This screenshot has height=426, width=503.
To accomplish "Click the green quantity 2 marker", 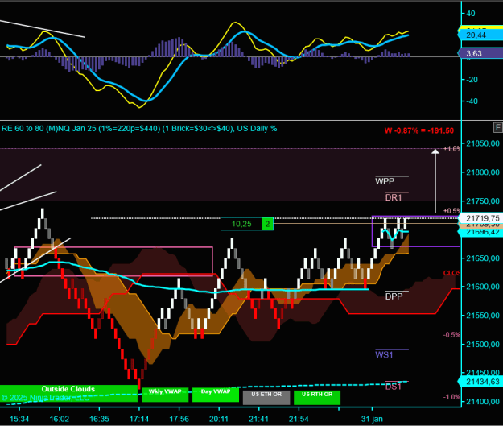I will (267, 224).
